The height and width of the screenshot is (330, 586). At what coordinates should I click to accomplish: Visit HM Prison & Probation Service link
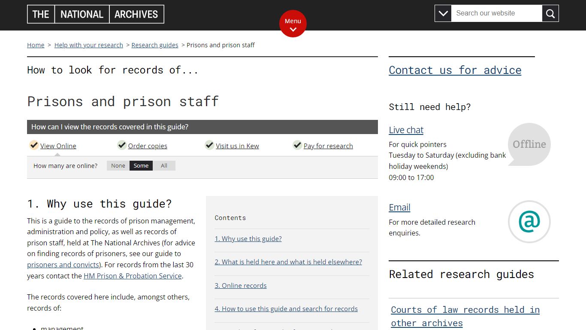(133, 276)
